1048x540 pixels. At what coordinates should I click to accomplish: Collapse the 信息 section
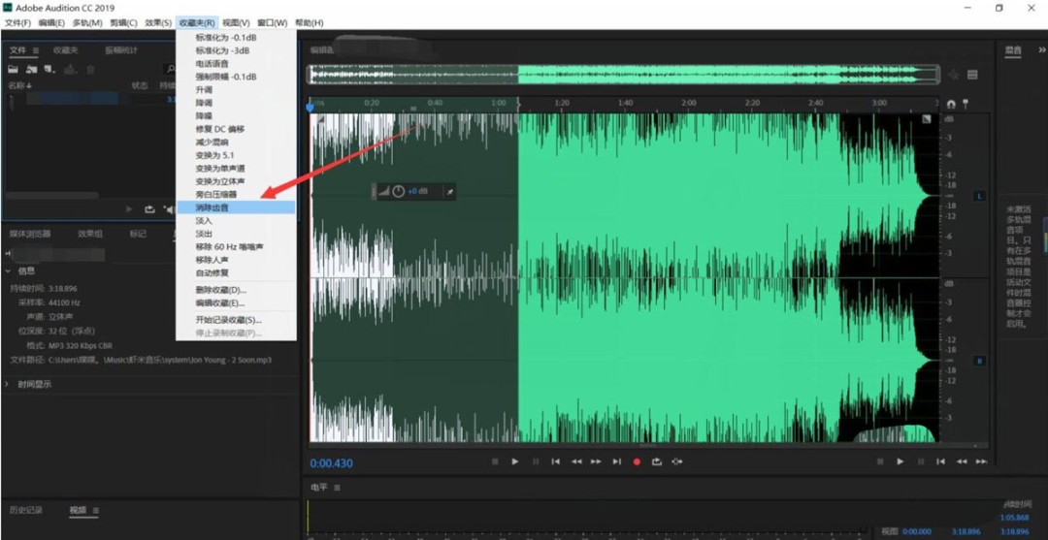[x=9, y=271]
